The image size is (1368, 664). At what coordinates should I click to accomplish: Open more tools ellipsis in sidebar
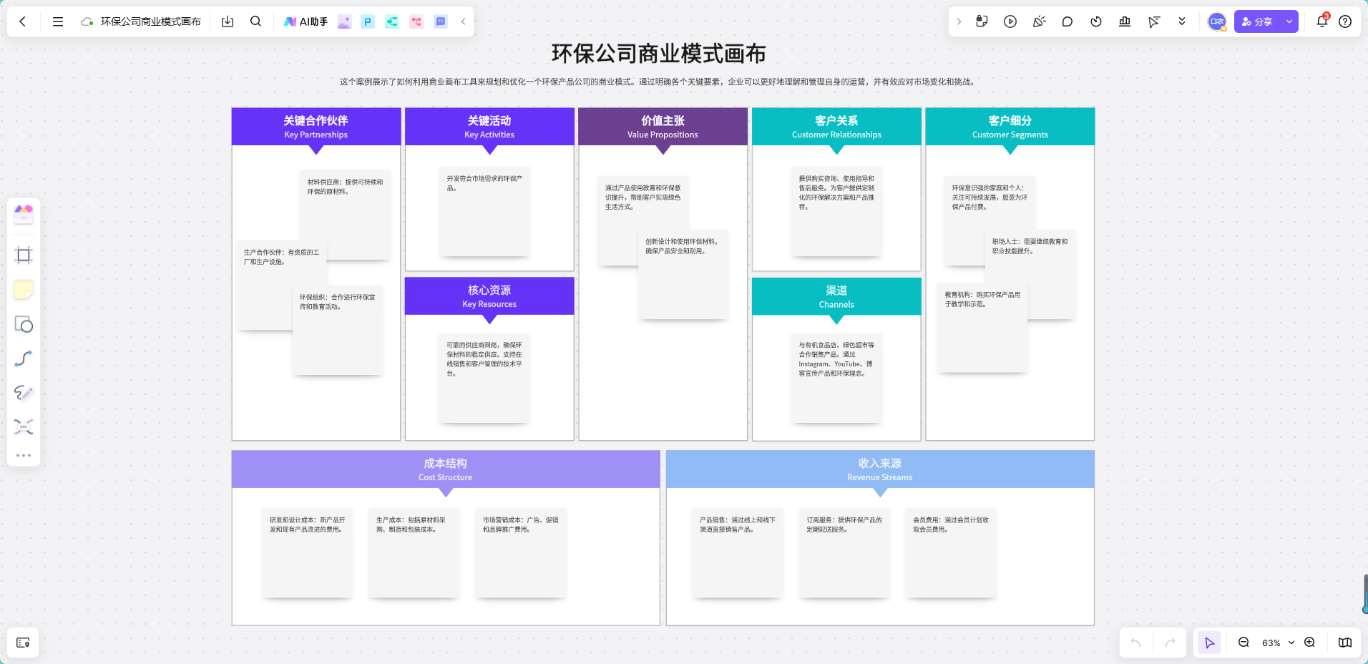(24, 455)
